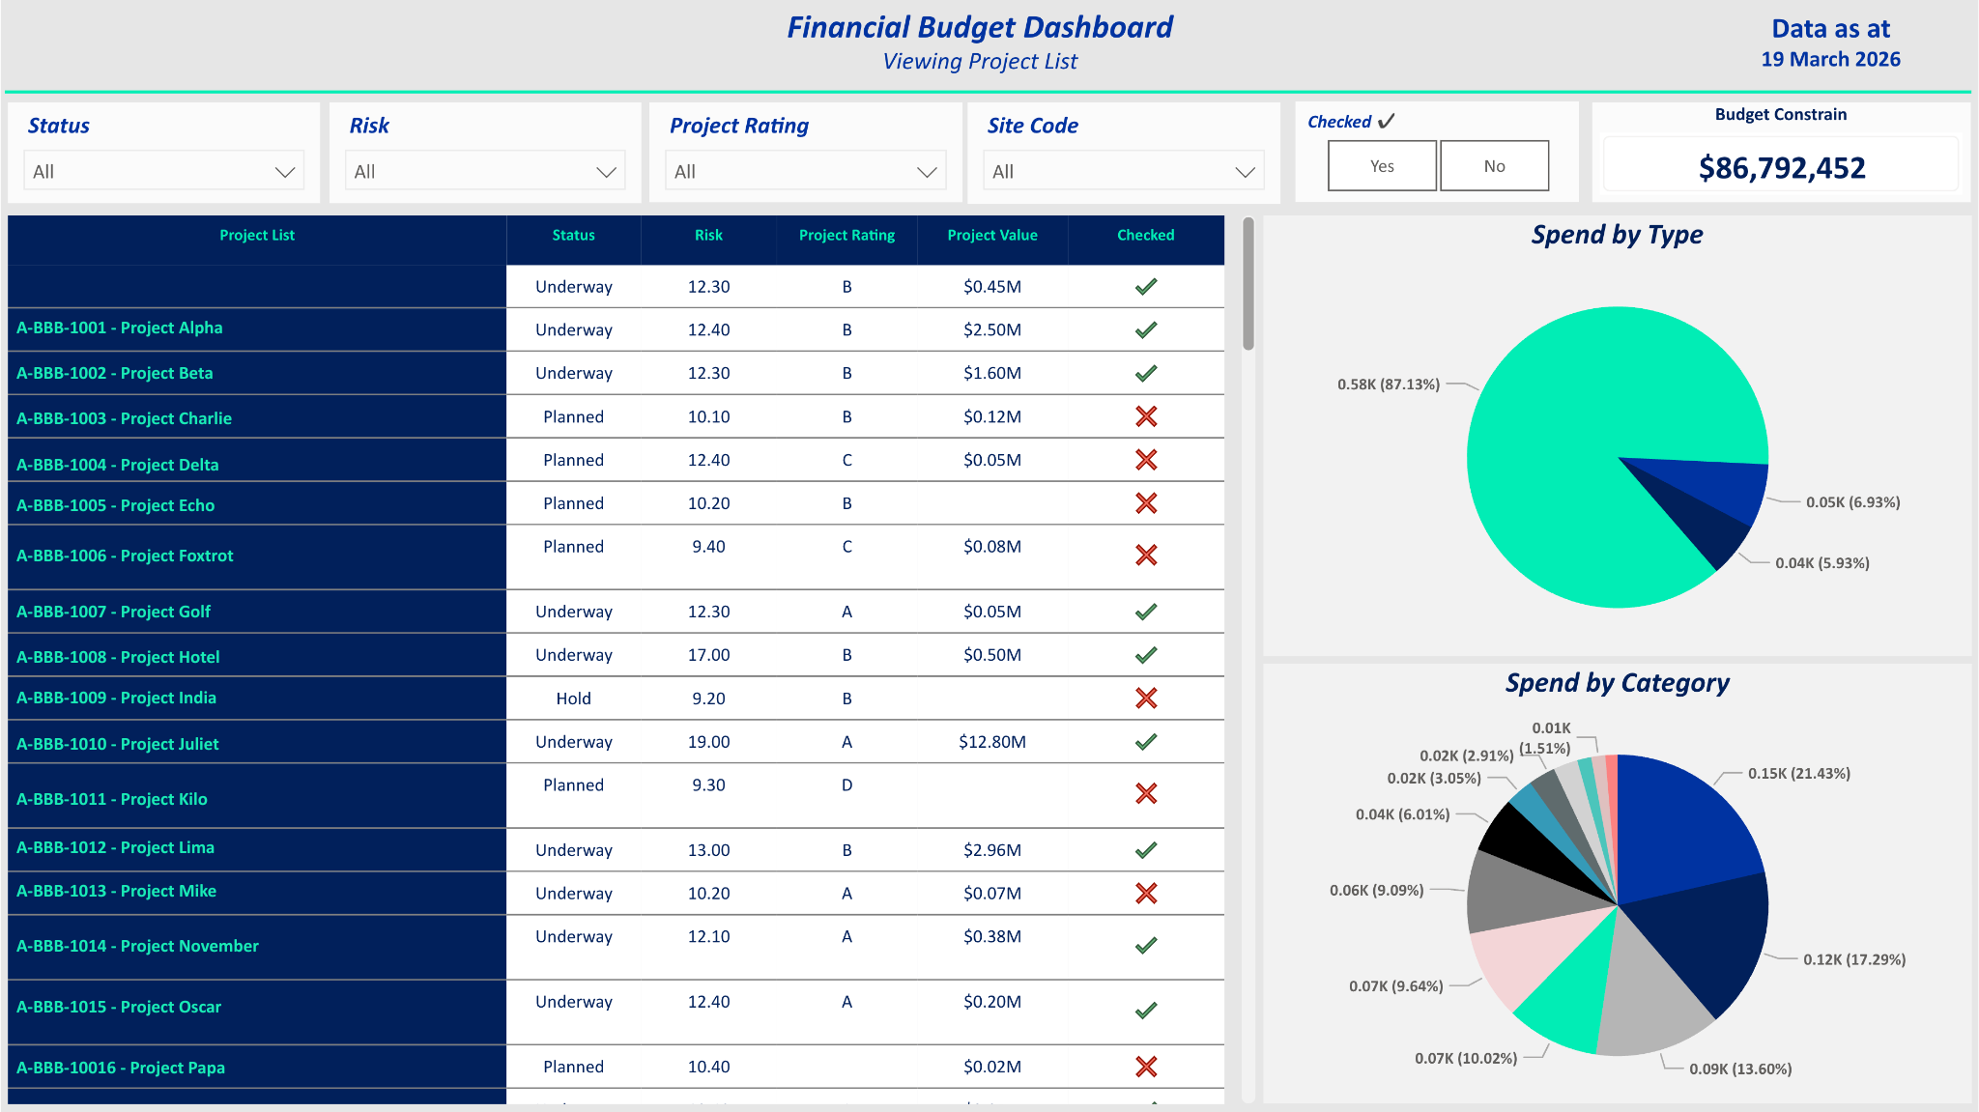Sort by the Project Rating column header
This screenshot has width=1979, height=1112.
pos(847,236)
